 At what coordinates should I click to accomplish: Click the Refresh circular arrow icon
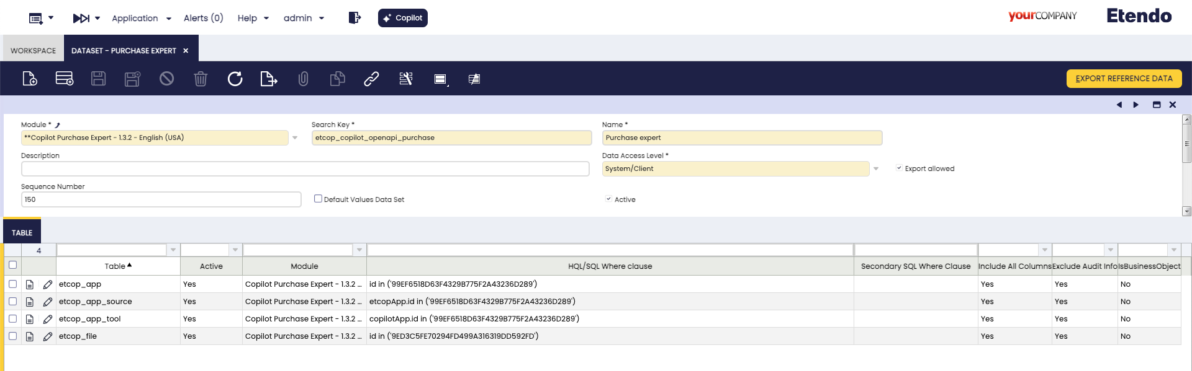click(x=235, y=79)
